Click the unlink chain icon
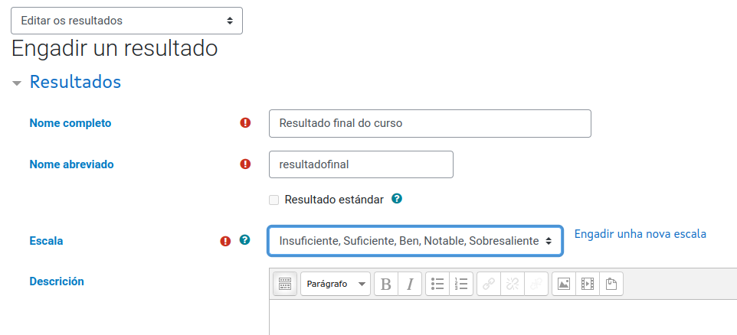 pyautogui.click(x=513, y=284)
